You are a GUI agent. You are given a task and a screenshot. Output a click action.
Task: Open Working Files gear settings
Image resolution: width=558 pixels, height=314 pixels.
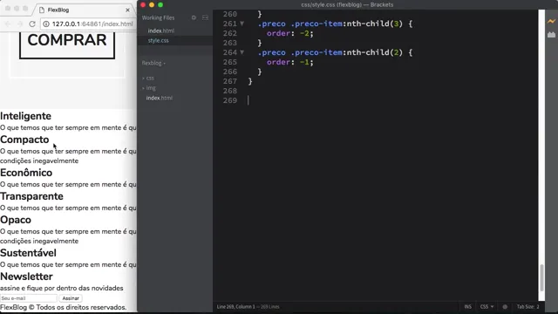[194, 17]
